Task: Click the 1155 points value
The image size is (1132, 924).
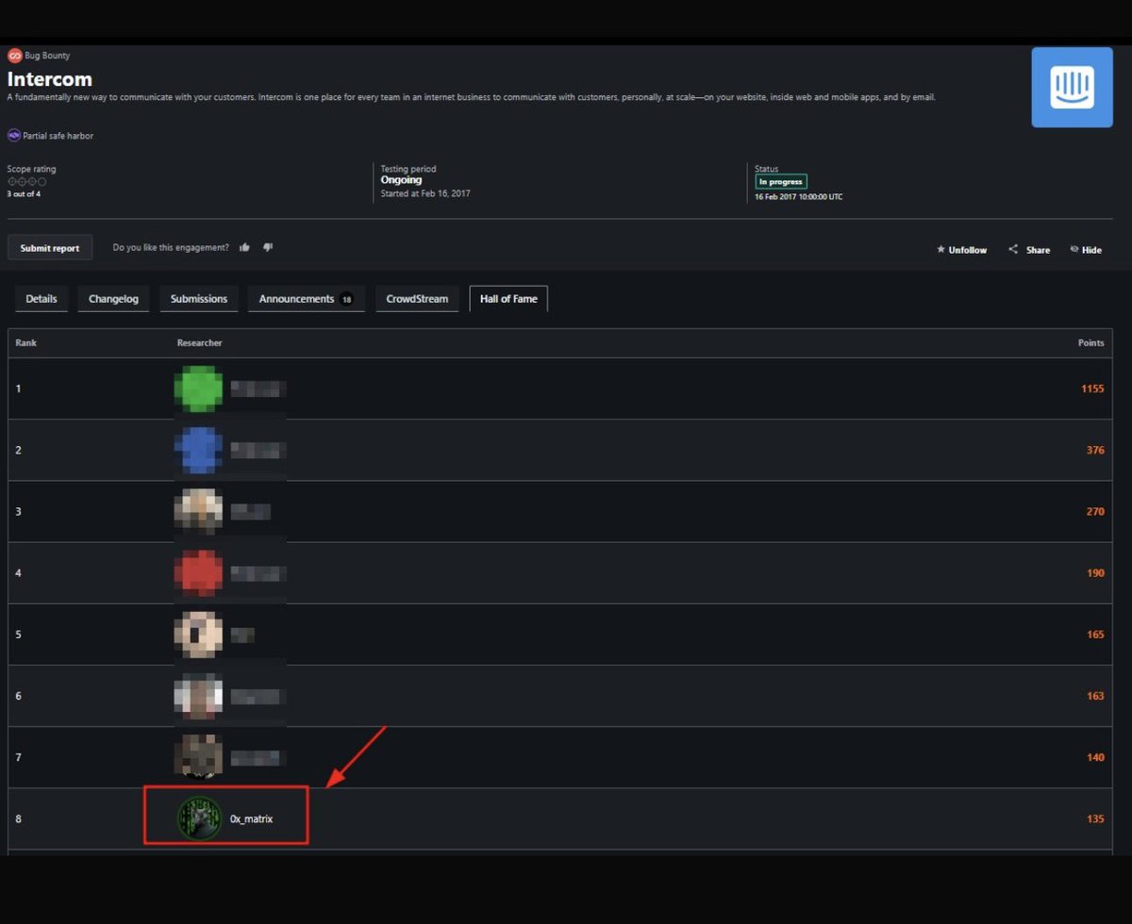Action: (x=1092, y=388)
